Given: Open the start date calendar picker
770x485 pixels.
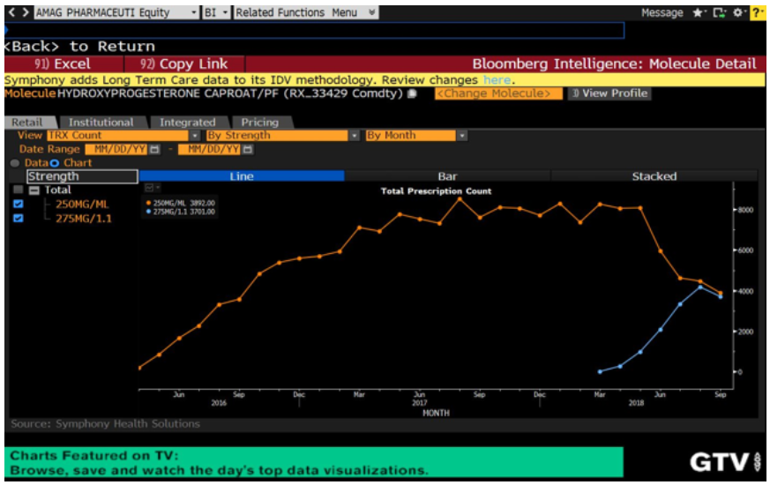Looking at the screenshot, I should (153, 149).
